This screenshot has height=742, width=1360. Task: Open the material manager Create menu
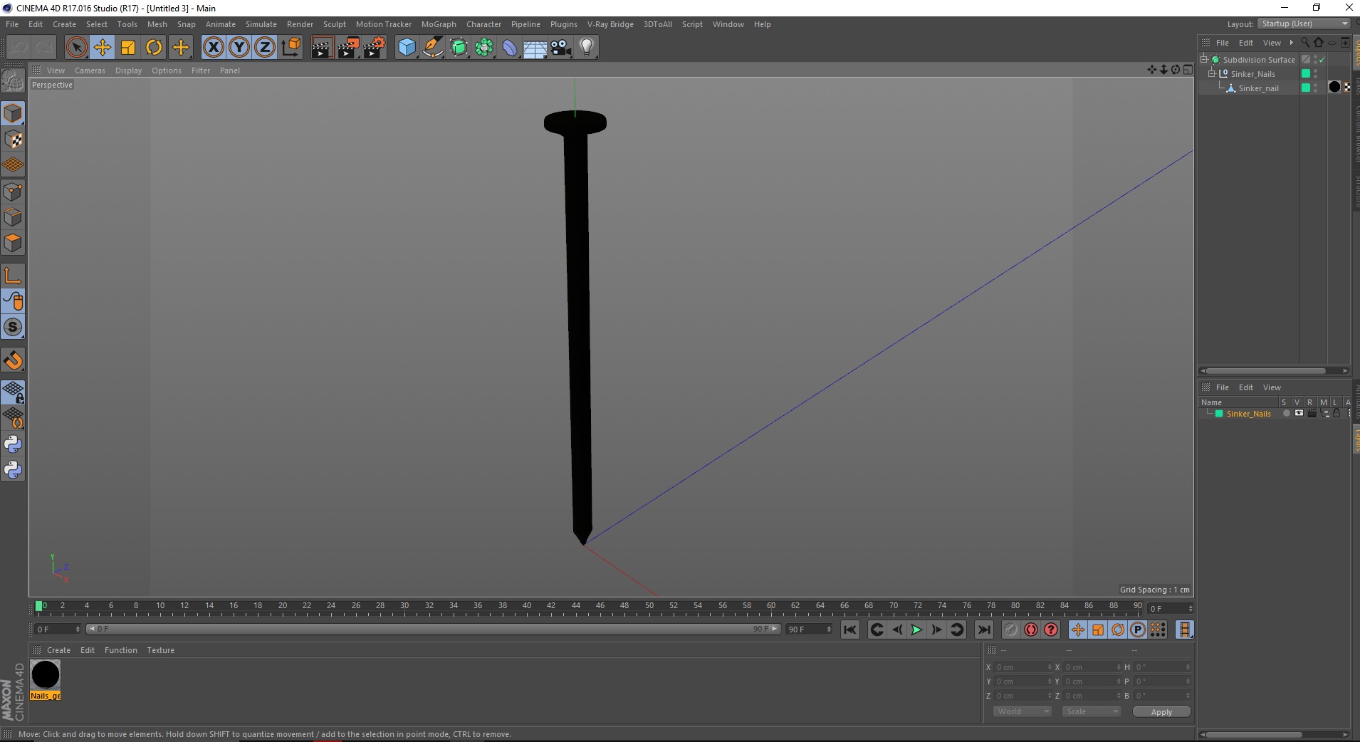pyautogui.click(x=58, y=650)
